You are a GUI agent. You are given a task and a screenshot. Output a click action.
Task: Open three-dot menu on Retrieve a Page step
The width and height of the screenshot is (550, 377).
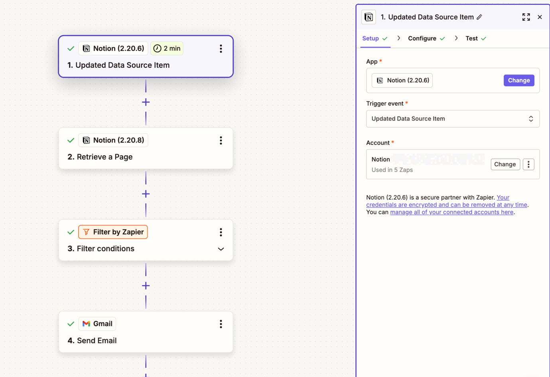click(221, 140)
